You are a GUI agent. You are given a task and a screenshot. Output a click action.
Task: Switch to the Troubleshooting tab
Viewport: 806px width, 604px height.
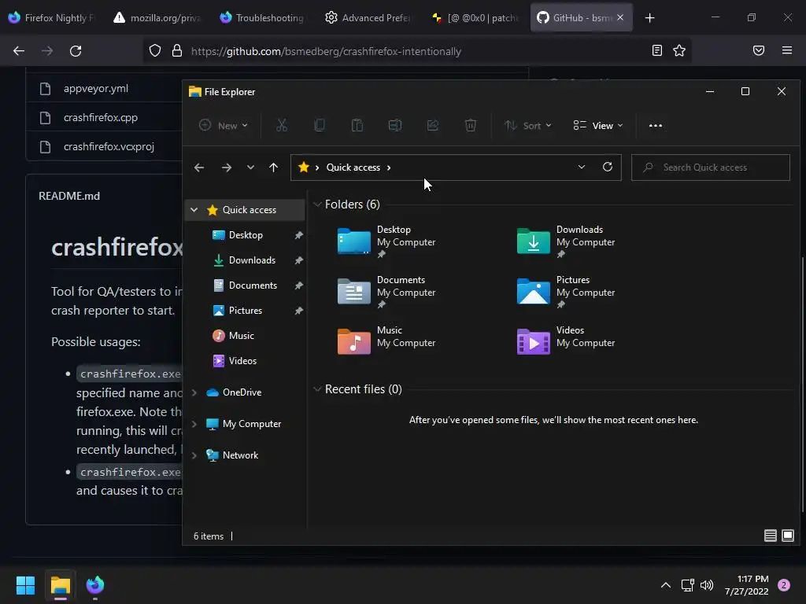click(x=262, y=17)
